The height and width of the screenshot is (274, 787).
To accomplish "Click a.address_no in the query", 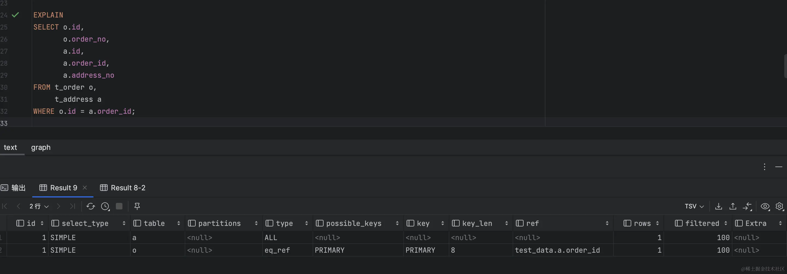I will tap(89, 75).
